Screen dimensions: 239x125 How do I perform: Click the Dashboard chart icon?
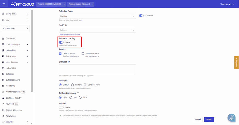(3, 39)
